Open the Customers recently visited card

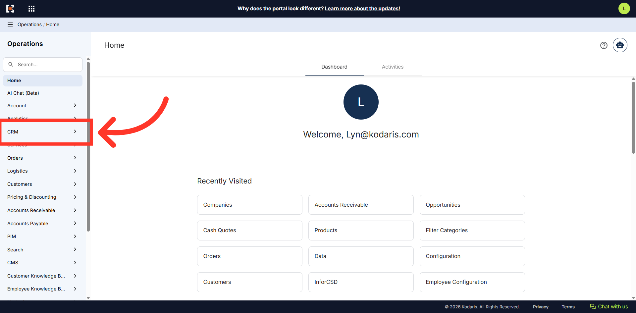(250, 282)
